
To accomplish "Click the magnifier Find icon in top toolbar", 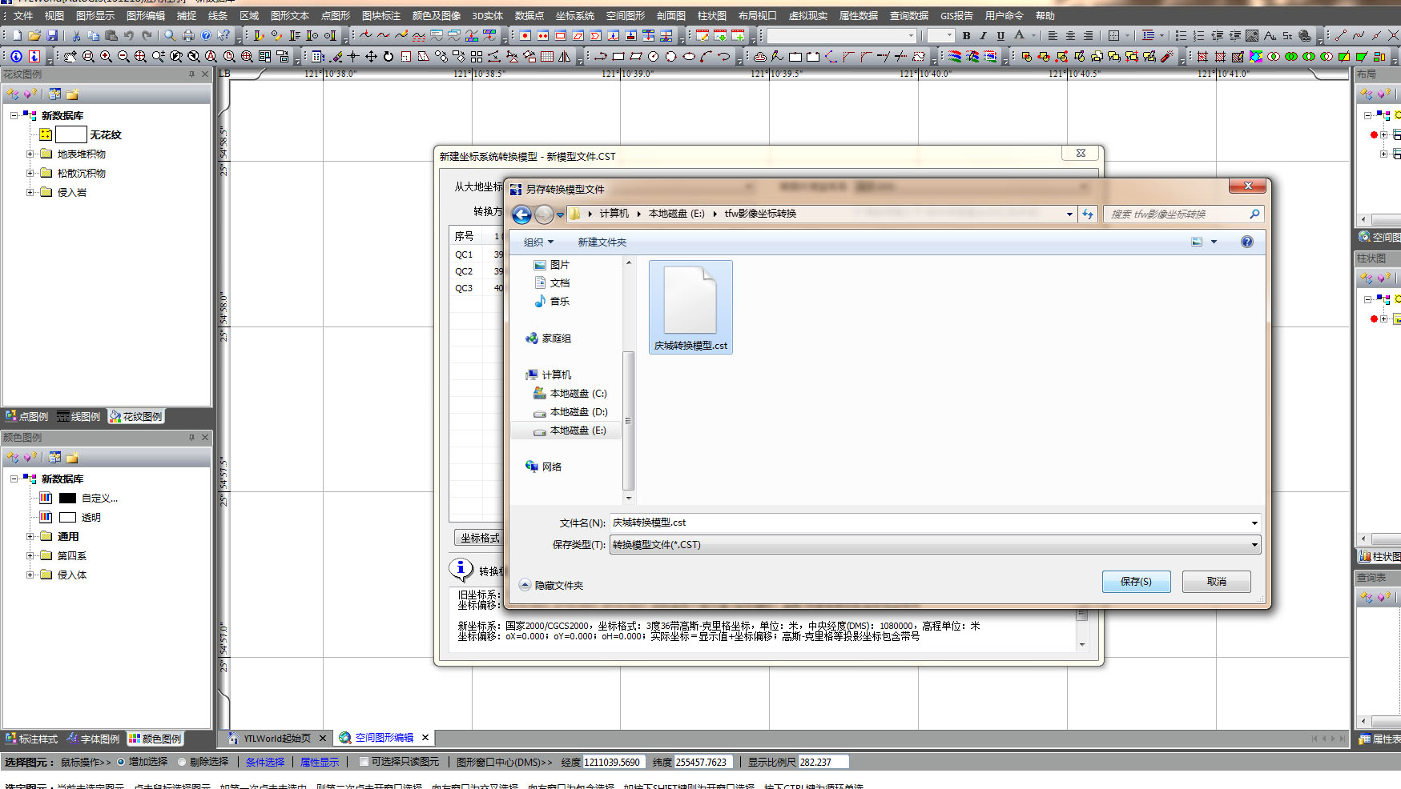I will click(x=170, y=35).
